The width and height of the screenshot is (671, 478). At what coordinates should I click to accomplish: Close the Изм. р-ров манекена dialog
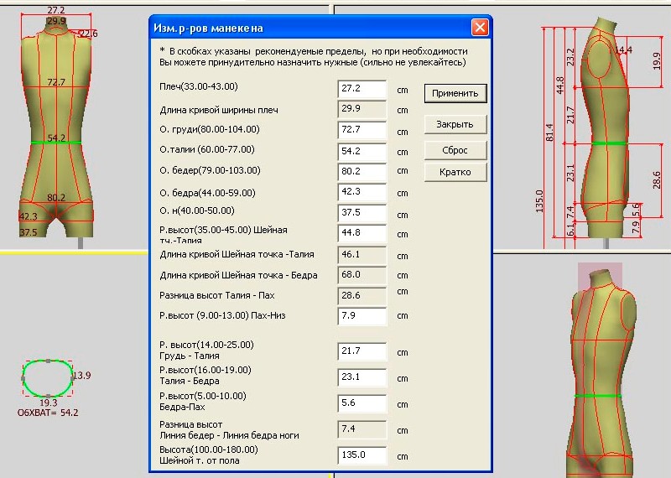pos(480,28)
